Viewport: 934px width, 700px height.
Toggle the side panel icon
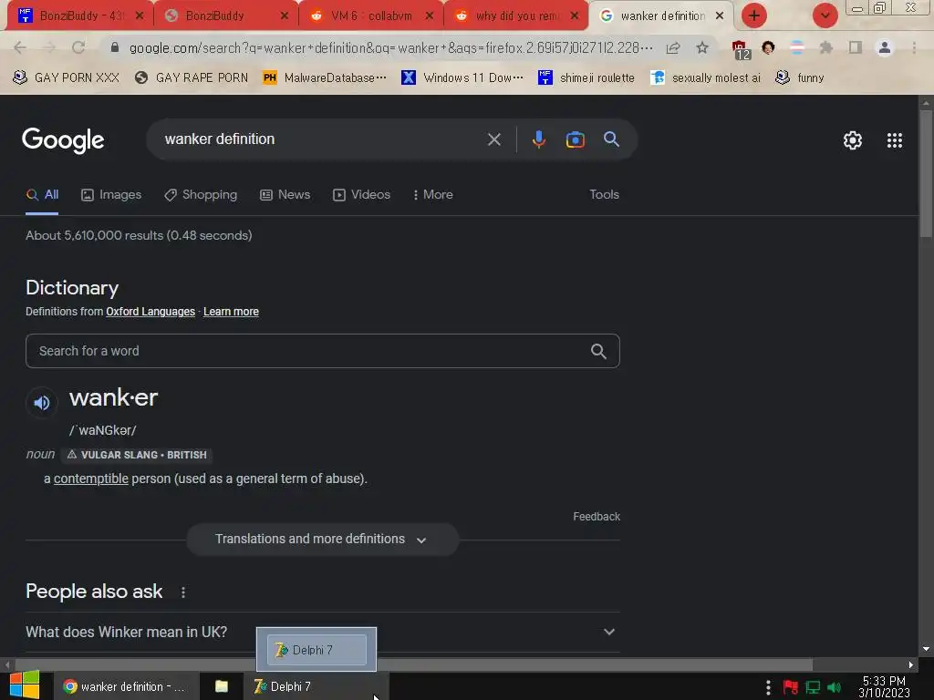tap(856, 47)
